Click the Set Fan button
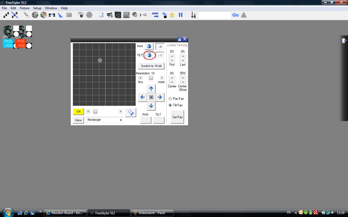This screenshot has height=217, width=348. [177, 117]
